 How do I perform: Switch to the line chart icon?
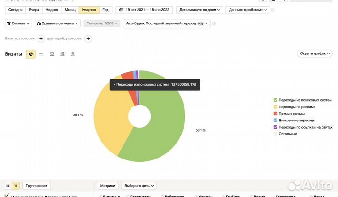pos(41,54)
